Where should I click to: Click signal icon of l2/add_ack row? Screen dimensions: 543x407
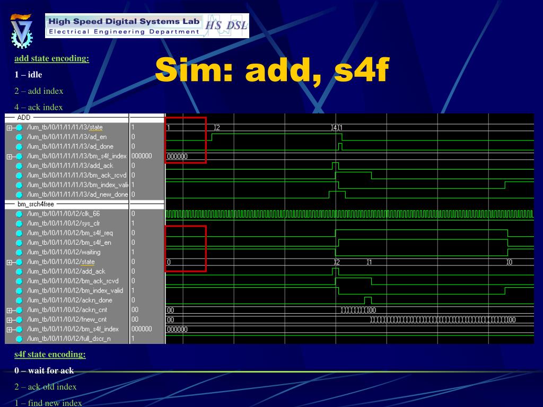19,272
